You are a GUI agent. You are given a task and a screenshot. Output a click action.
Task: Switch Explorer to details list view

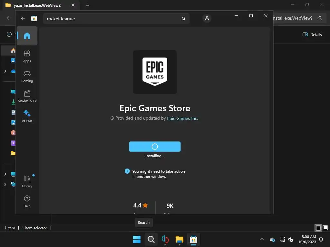point(318,228)
